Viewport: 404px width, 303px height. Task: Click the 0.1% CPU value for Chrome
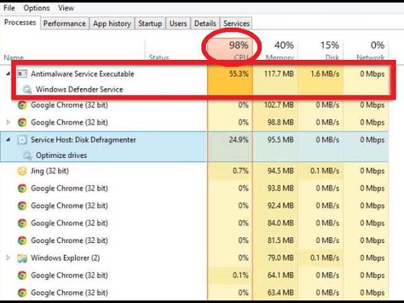[x=241, y=275]
